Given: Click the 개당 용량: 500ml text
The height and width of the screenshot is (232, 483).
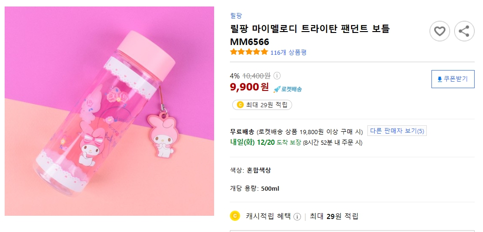Looking at the screenshot, I should pyautogui.click(x=255, y=188).
